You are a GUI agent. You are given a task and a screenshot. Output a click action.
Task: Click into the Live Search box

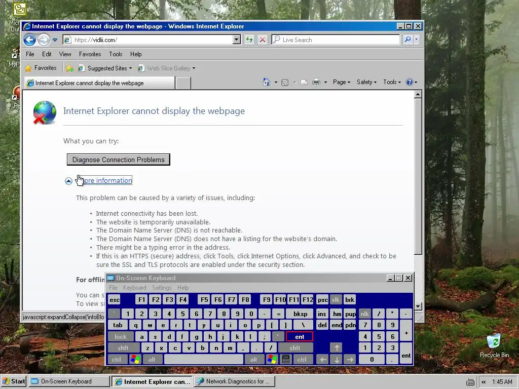(x=336, y=40)
